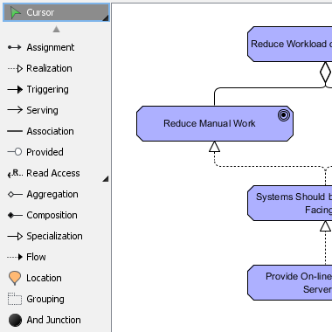Select the Read Access relationship tool

(x=52, y=173)
